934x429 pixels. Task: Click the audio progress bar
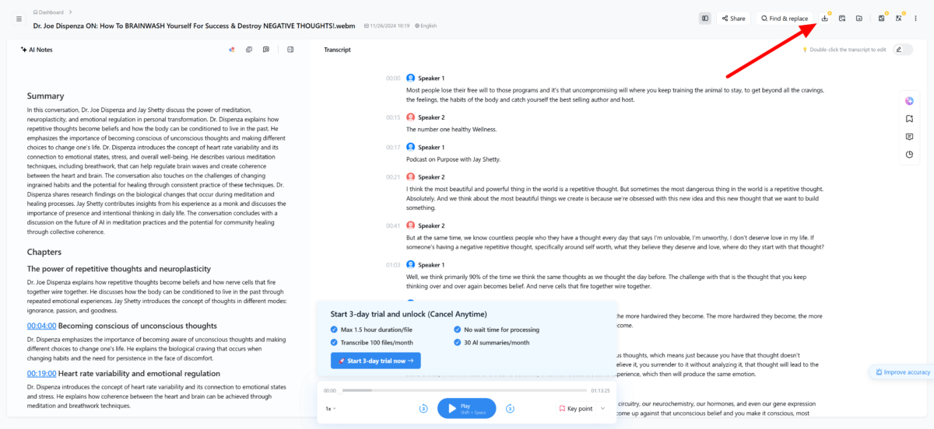[464, 390]
